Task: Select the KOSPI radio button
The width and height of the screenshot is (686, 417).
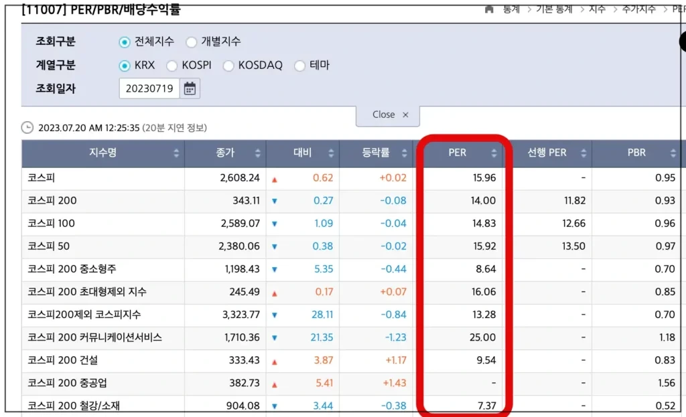Action: pyautogui.click(x=171, y=66)
